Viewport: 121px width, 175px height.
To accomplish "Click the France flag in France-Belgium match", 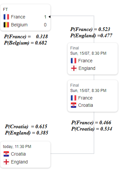I will (6, 17).
